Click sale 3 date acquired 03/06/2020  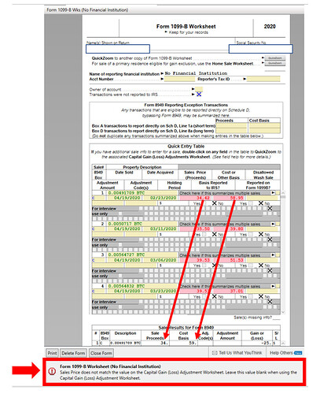pos(160,260)
